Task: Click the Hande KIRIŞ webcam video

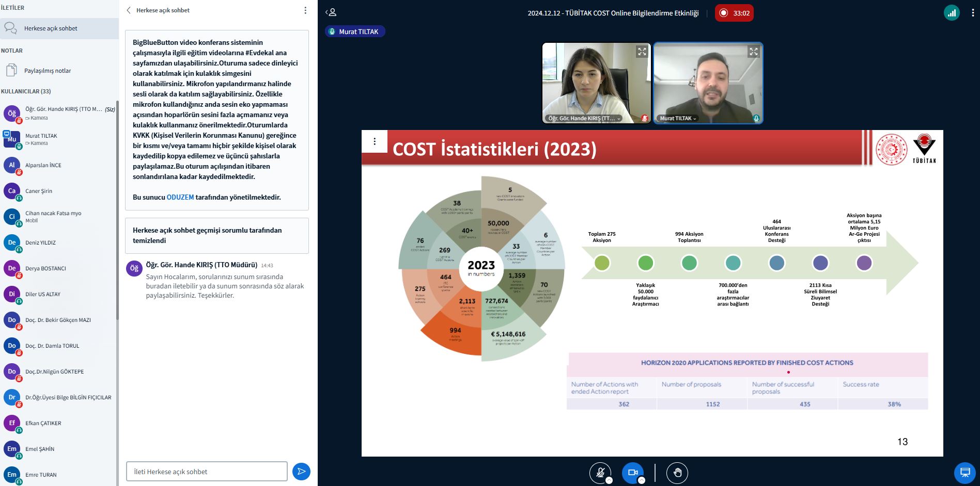Action: click(596, 83)
